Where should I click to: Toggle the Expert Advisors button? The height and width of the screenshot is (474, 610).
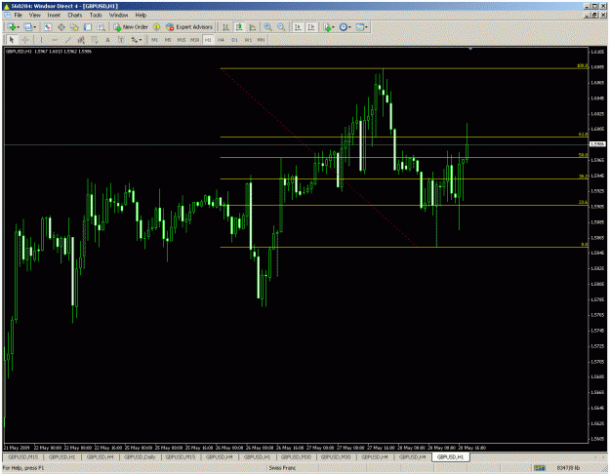click(x=189, y=27)
